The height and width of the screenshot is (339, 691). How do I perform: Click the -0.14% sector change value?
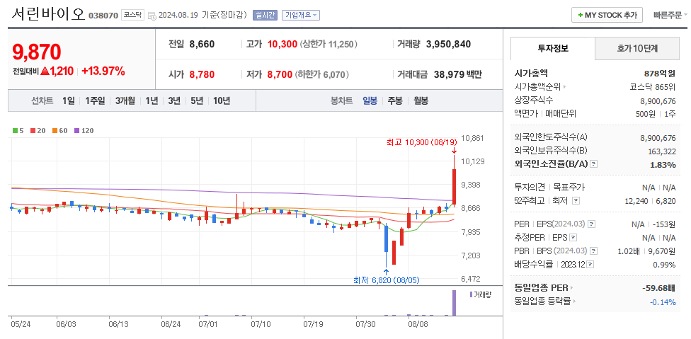[x=663, y=302]
